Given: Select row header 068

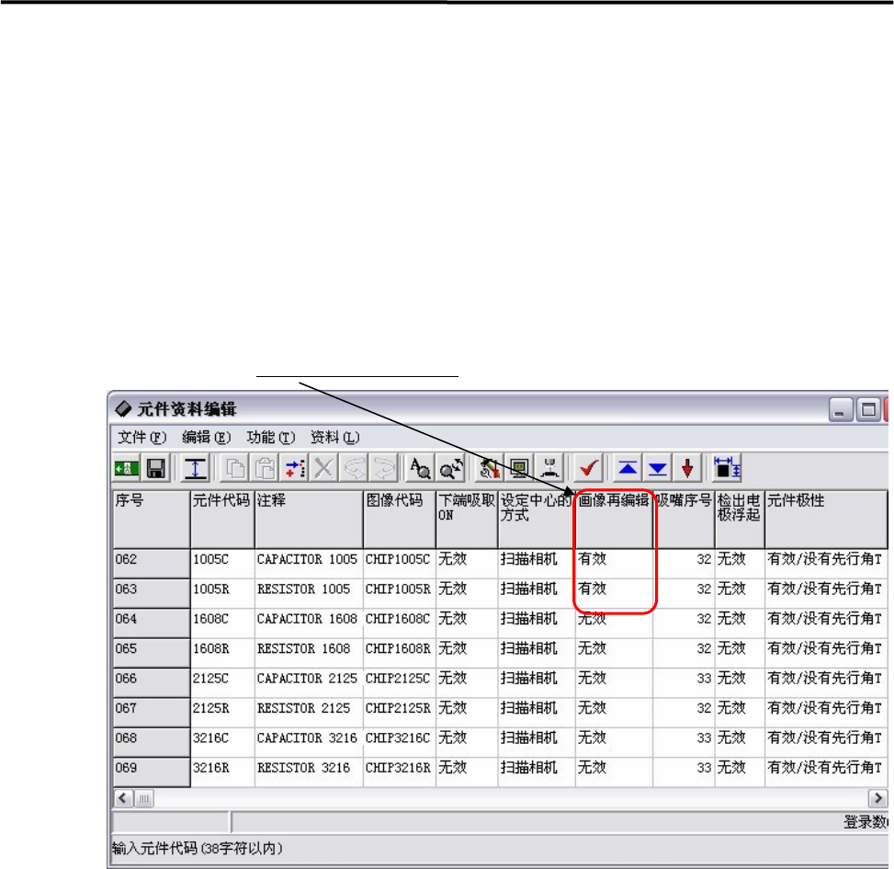Looking at the screenshot, I should pos(151,741).
